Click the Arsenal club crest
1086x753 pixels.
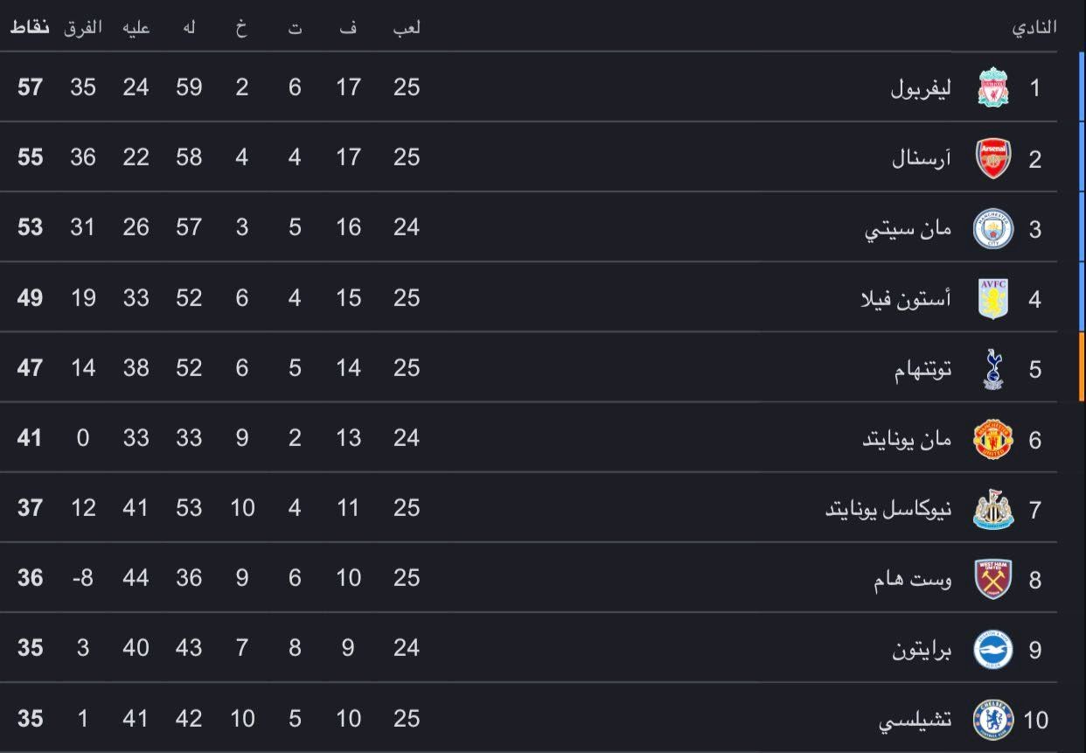pyautogui.click(x=992, y=157)
